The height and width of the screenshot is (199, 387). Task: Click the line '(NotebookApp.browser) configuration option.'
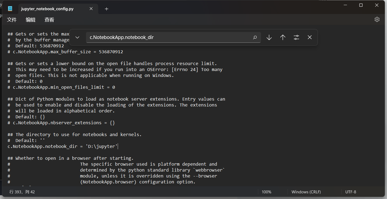(138, 182)
